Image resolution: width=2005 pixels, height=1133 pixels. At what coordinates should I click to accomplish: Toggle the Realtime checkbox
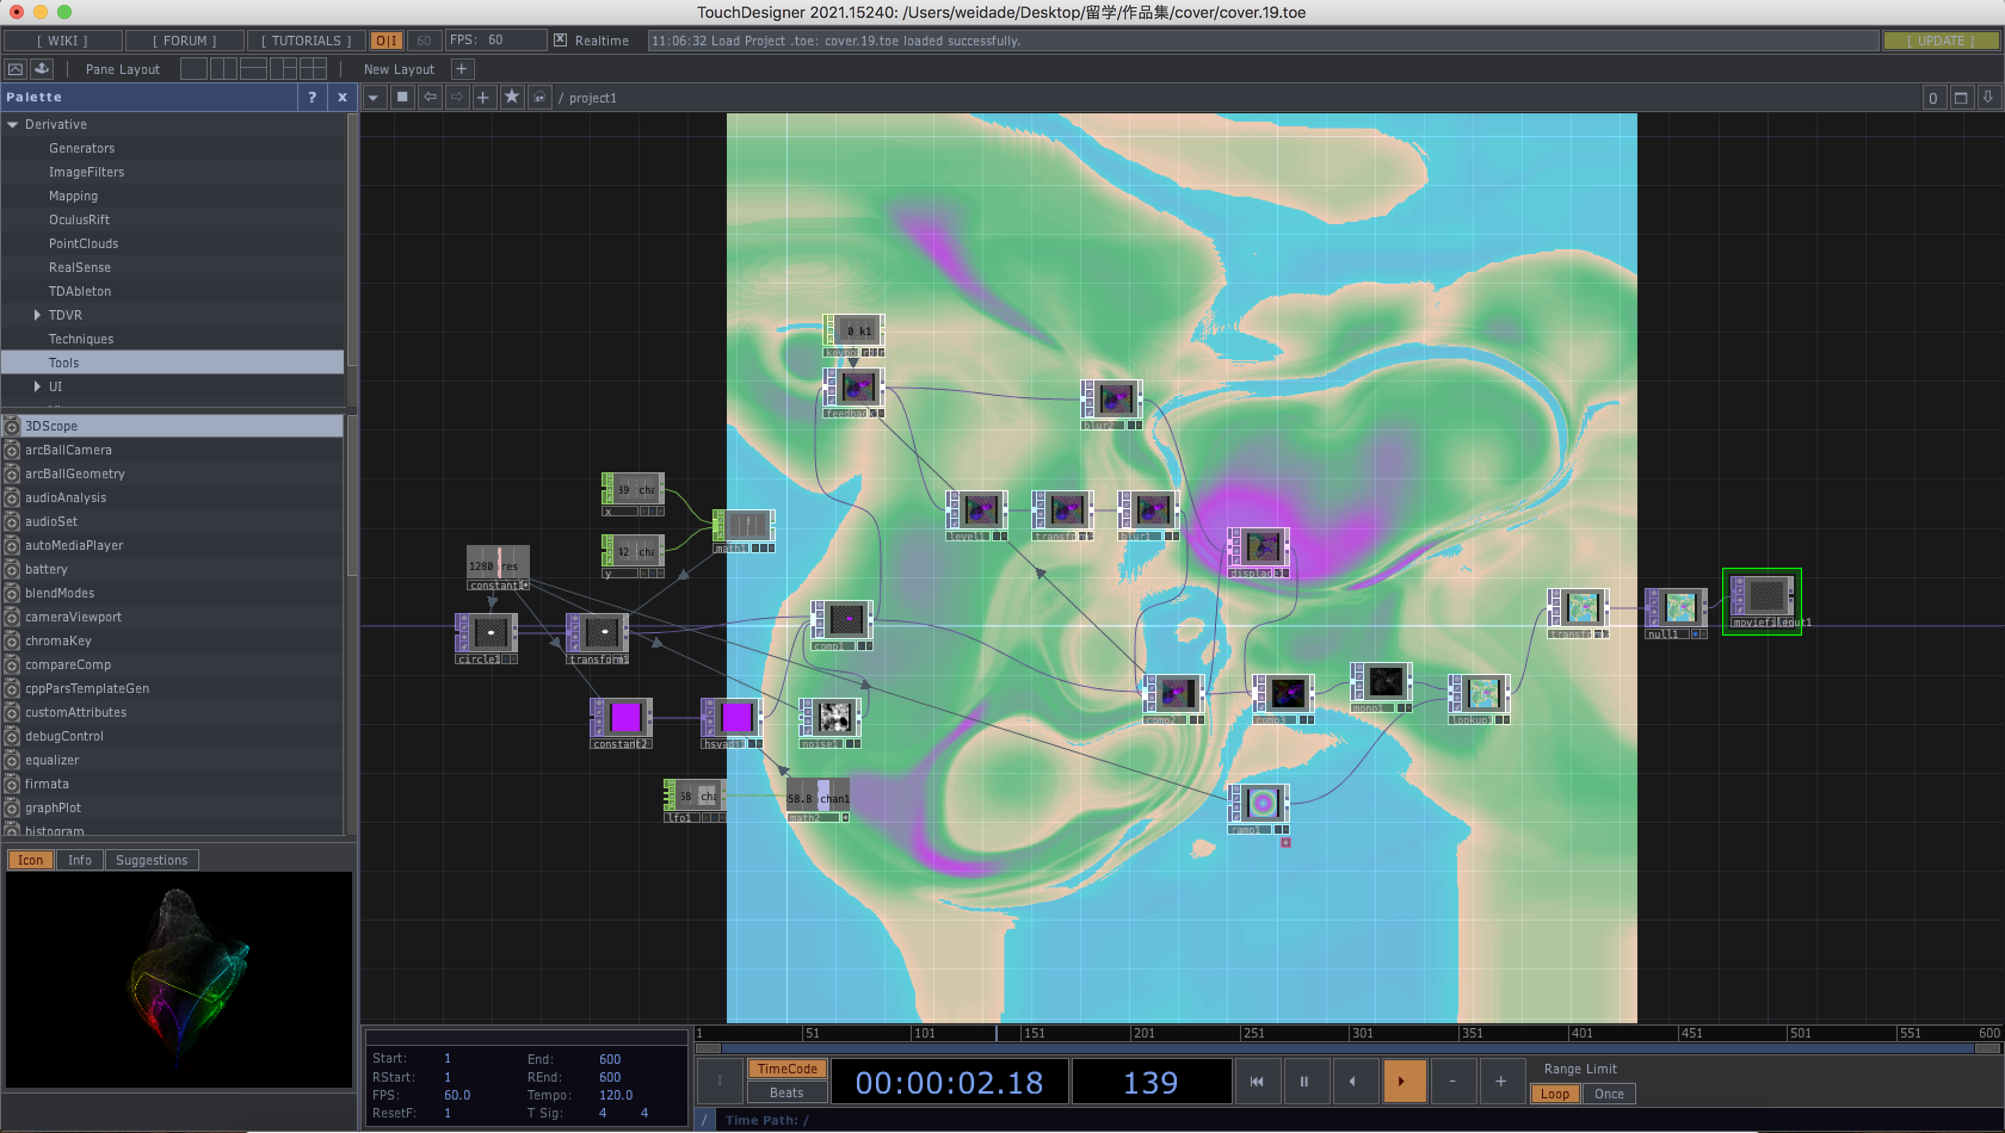(x=560, y=40)
